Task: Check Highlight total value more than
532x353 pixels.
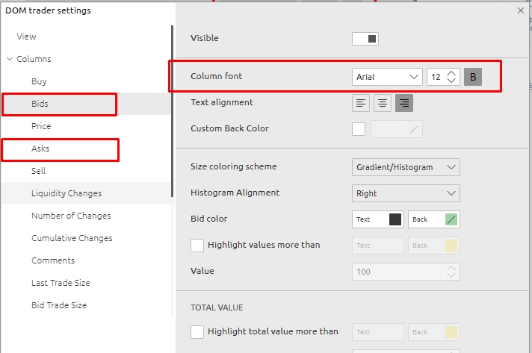Action: [197, 332]
